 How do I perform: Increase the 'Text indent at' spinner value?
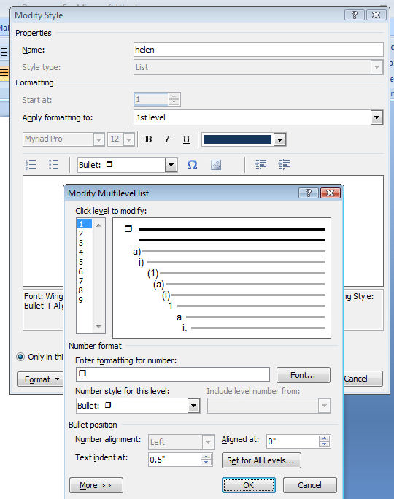206,457
